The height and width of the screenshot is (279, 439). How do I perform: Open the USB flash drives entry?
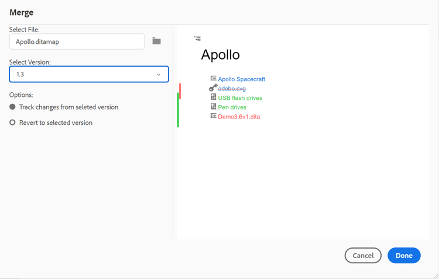[240, 98]
